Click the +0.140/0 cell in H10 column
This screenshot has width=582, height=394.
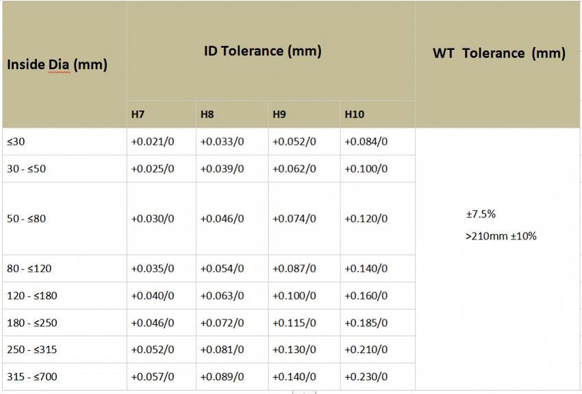point(366,269)
